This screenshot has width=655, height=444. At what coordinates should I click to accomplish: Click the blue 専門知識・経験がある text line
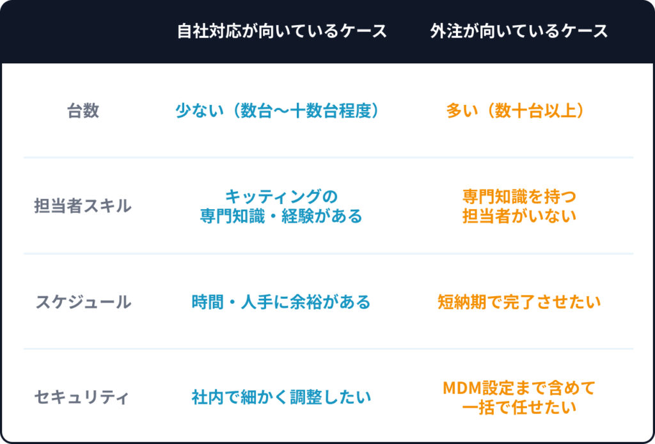tap(281, 216)
